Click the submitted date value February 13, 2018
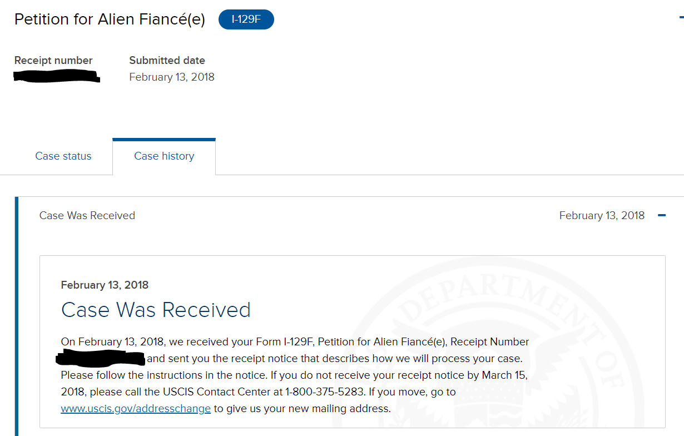Image resolution: width=684 pixels, height=436 pixels. tap(172, 77)
